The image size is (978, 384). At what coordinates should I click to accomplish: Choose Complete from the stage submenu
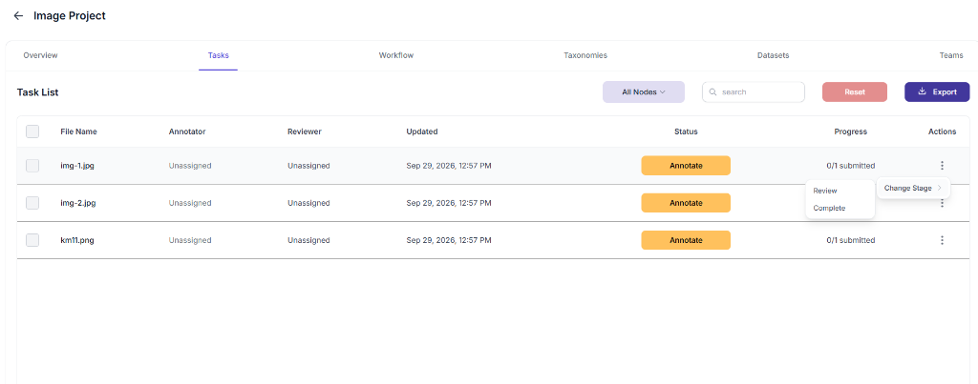click(830, 208)
